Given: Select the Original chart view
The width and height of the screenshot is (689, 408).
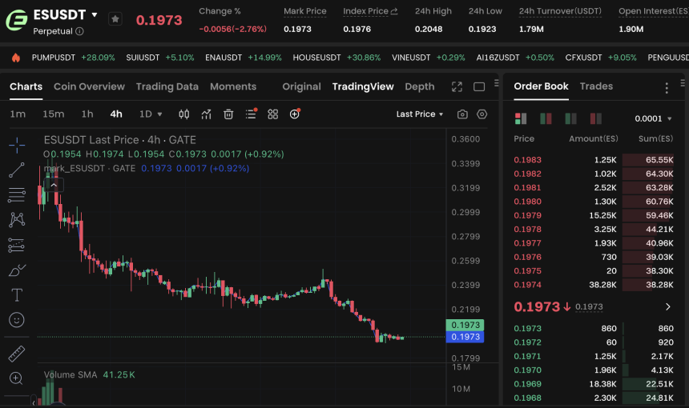Looking at the screenshot, I should [x=301, y=86].
